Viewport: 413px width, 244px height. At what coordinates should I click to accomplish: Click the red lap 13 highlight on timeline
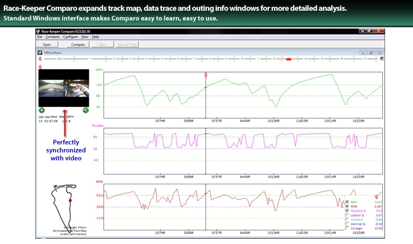tap(289, 59)
